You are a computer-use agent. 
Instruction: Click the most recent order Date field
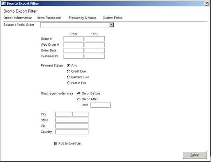(100, 105)
